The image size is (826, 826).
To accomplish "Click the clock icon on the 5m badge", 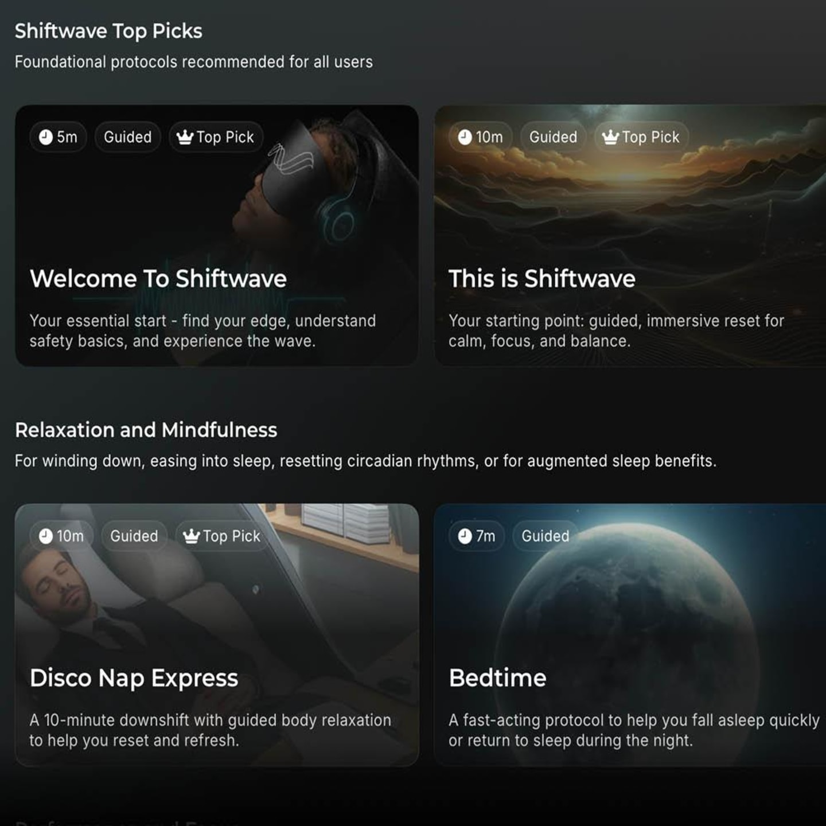I will coord(45,137).
